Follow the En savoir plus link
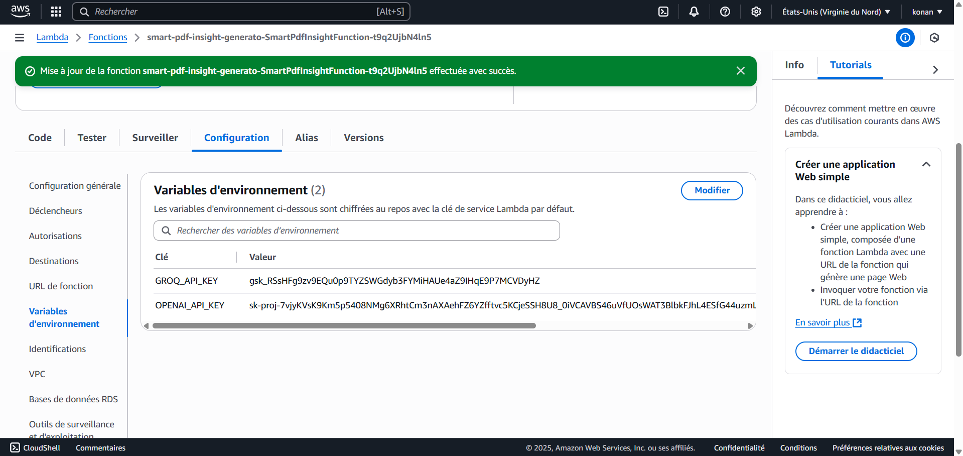963x456 pixels. (822, 322)
